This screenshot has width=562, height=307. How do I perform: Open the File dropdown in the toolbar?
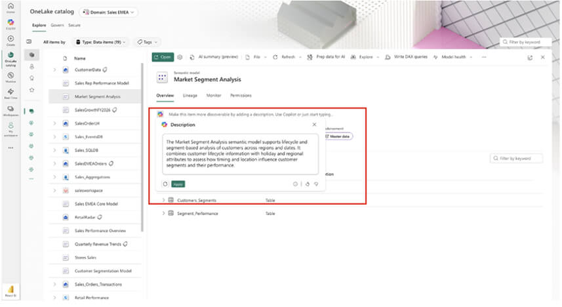click(256, 57)
